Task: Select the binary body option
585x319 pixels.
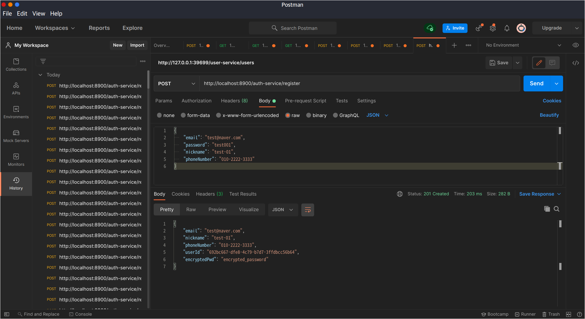Action: pos(309,115)
